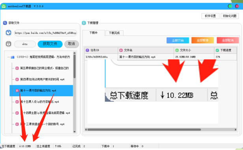Click the 文件名 column header

point(146,50)
